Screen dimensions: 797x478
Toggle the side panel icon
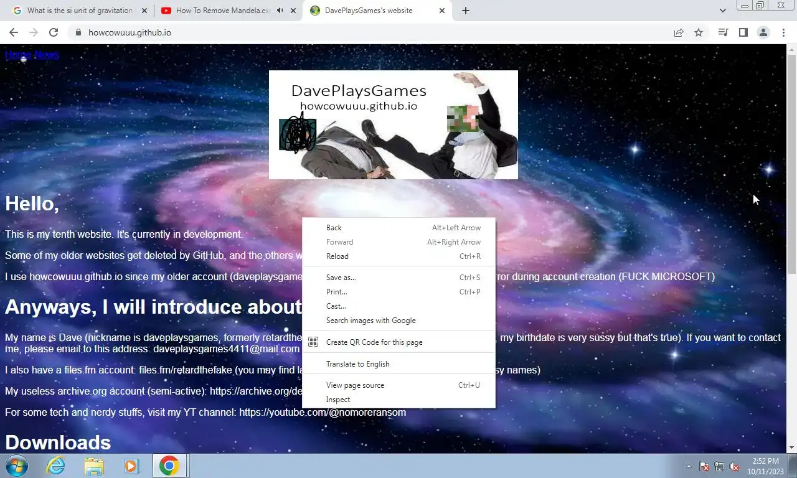click(x=743, y=32)
